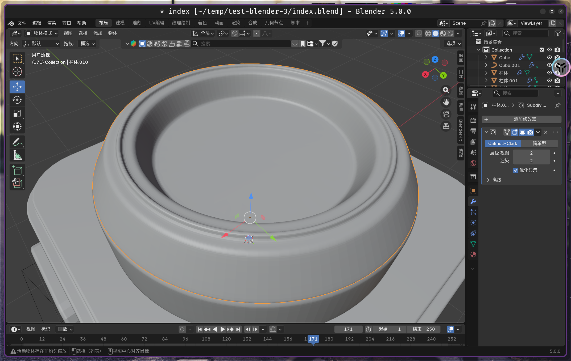Viewport: 571px width, 361px height.
Task: Select the Rotate tool in the toolbar
Action: [x=17, y=100]
